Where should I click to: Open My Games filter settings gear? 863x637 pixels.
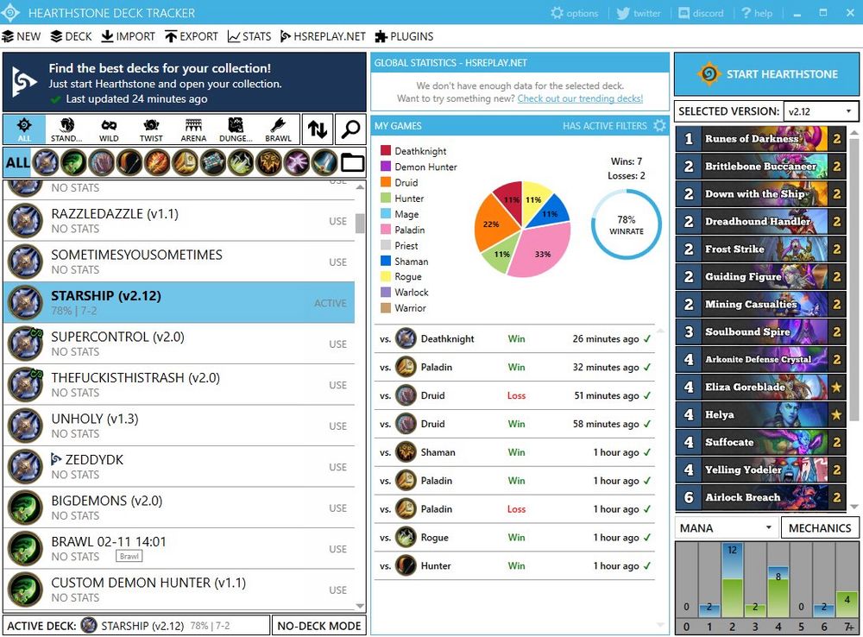(659, 125)
